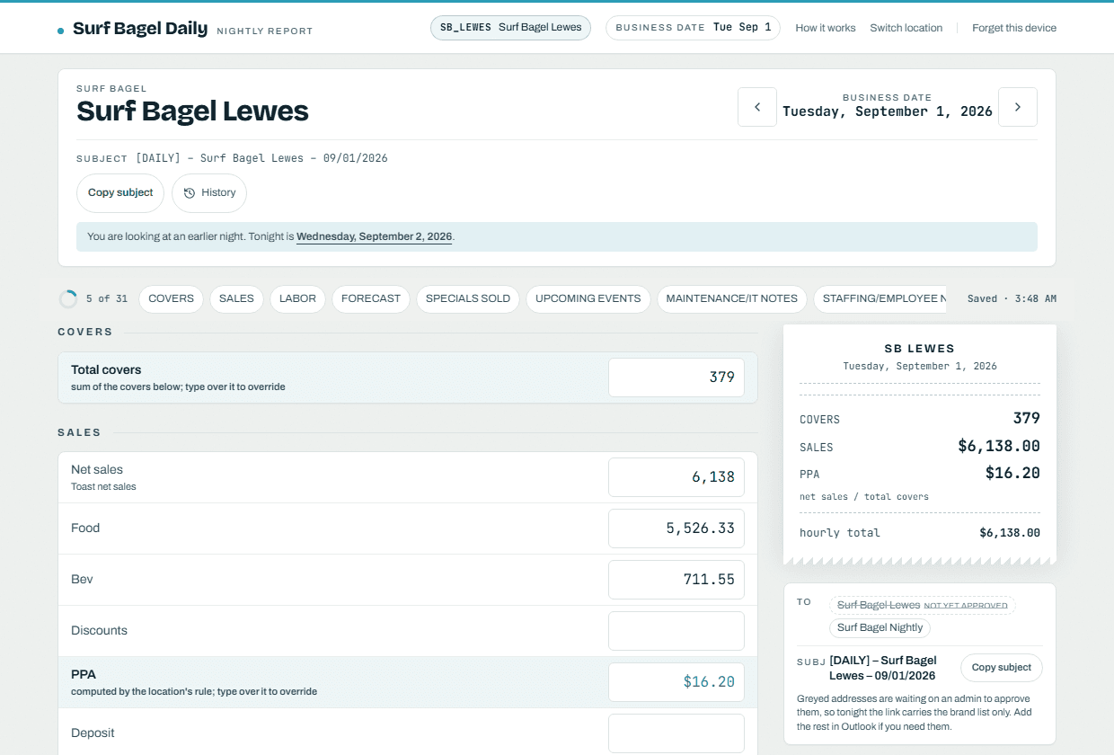Go to next business date arrow
This screenshot has height=755, width=1114.
point(1018,107)
